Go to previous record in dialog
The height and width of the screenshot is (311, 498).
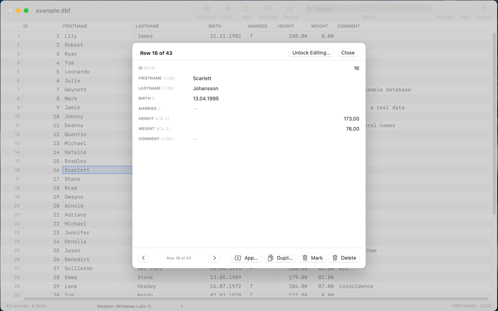point(143,258)
